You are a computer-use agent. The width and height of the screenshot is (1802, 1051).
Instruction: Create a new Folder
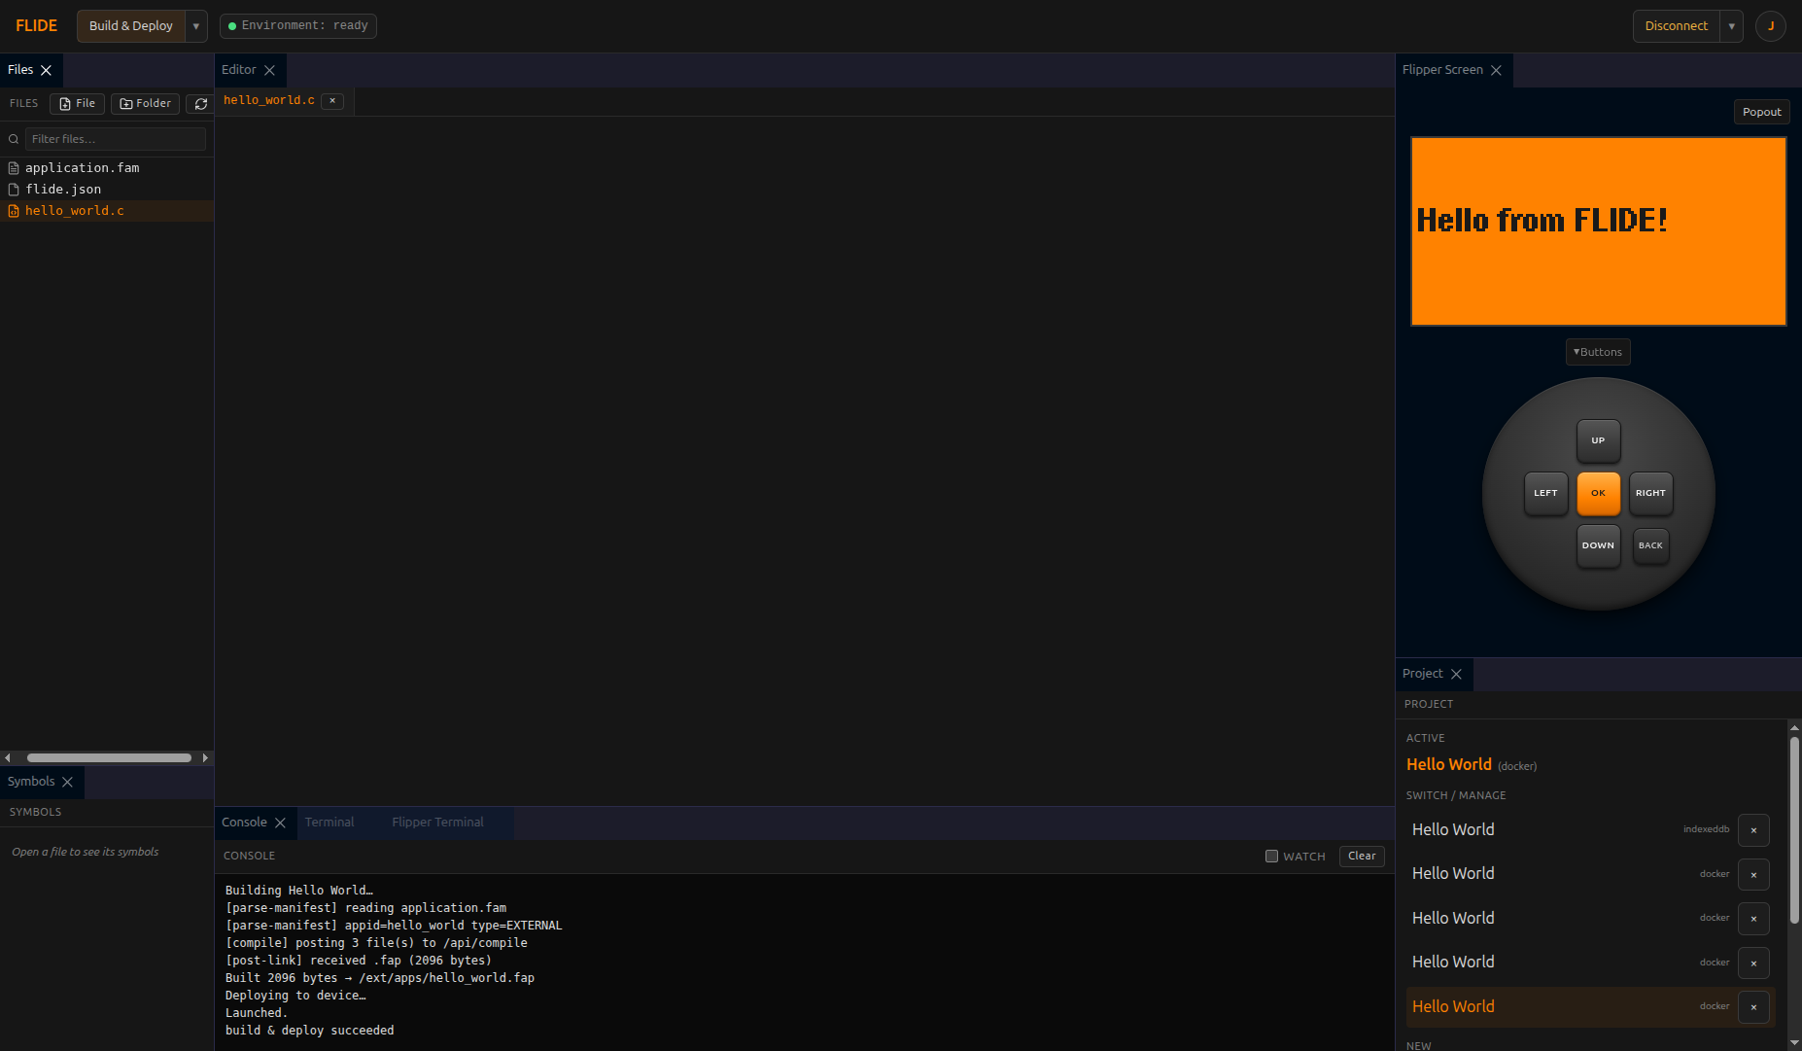pos(145,104)
